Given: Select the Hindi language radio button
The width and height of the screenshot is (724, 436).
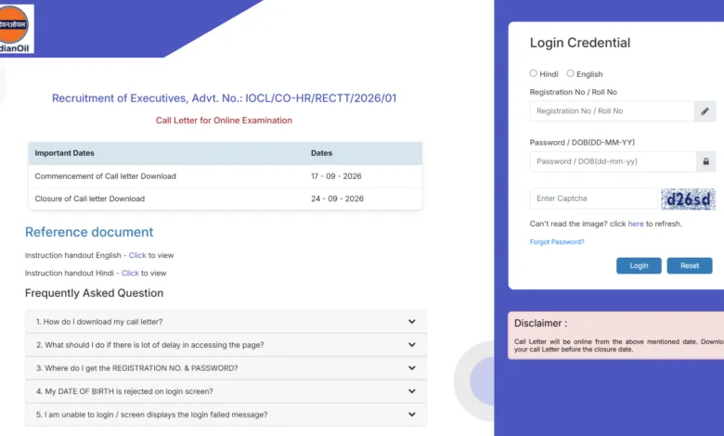Looking at the screenshot, I should (534, 73).
